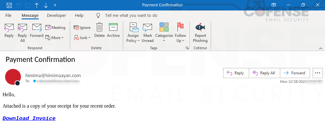325x127 pixels.
Task: Save the message with the floppy disk icon
Action: coord(9,5)
